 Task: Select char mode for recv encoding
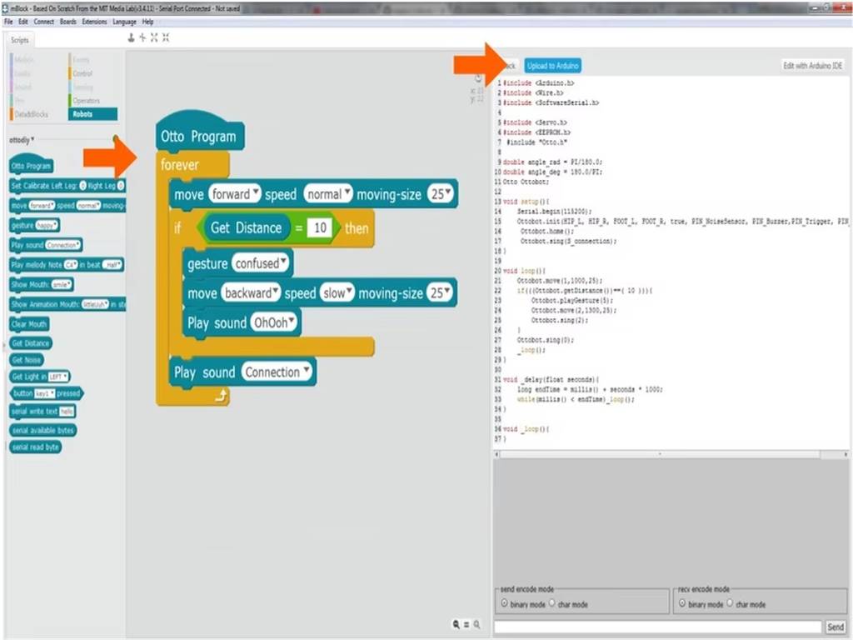pyautogui.click(x=731, y=604)
